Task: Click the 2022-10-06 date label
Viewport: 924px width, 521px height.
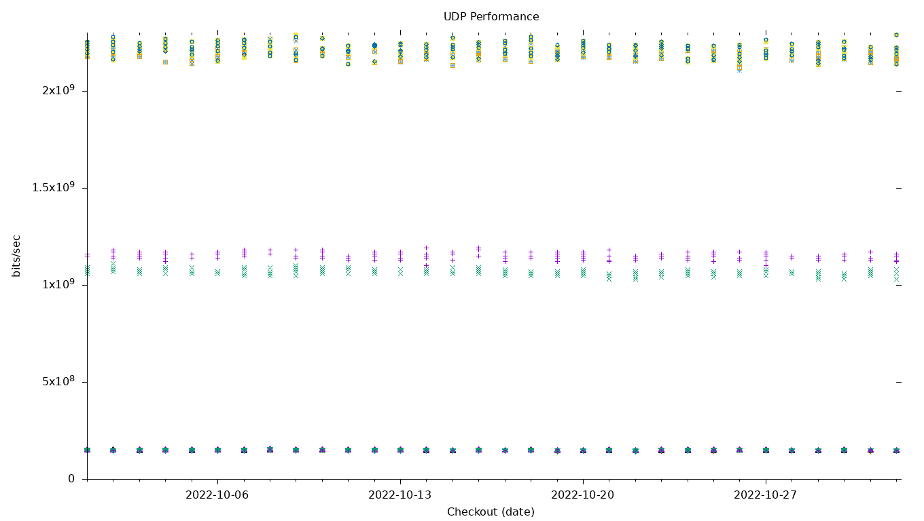Action: [x=217, y=495]
